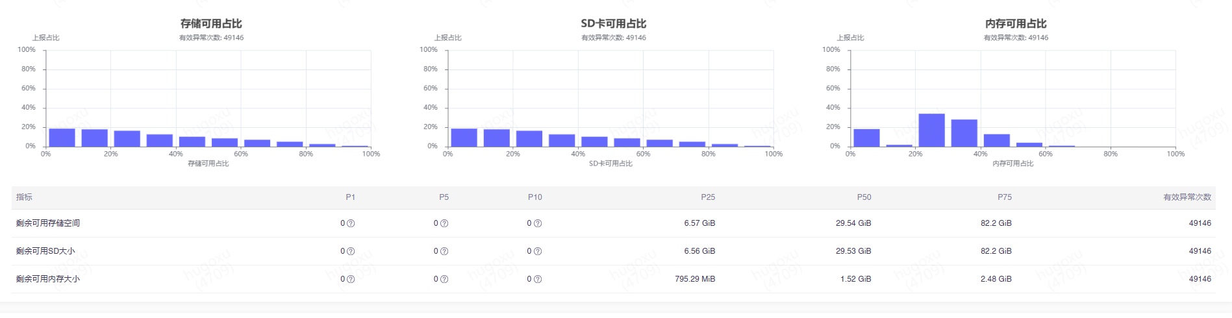The width and height of the screenshot is (1232, 318).
Task: Show help tooltip for P5 of 剩余可用内存大小
Action: tap(444, 279)
